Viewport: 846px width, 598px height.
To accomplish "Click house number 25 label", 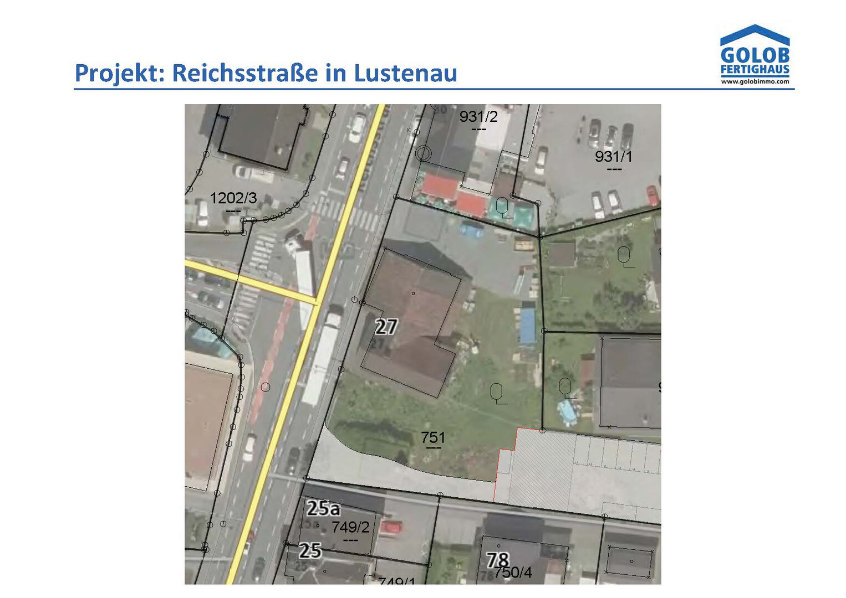I will click(x=310, y=550).
